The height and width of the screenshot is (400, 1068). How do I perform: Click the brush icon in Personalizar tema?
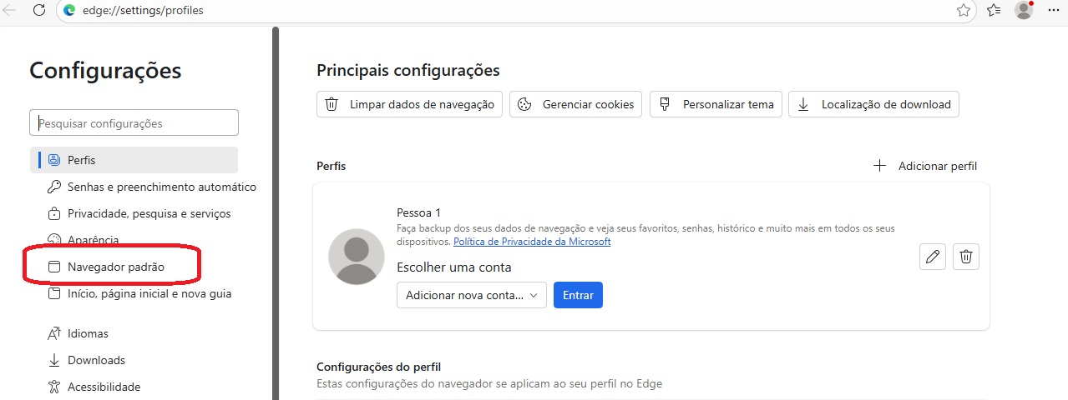[665, 104]
